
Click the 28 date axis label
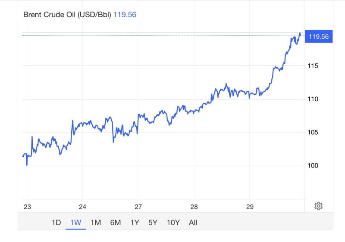tap(194, 207)
